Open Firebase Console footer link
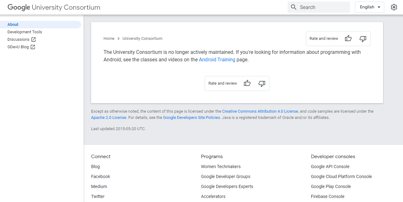403x202 pixels. point(328,196)
